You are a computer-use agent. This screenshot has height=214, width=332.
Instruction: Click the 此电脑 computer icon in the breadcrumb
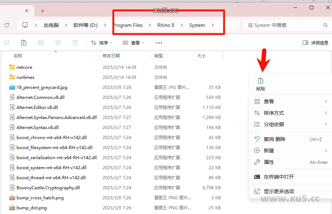pos(24,25)
